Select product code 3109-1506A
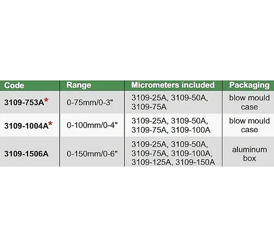This screenshot has height=247, width=274. (x=26, y=154)
